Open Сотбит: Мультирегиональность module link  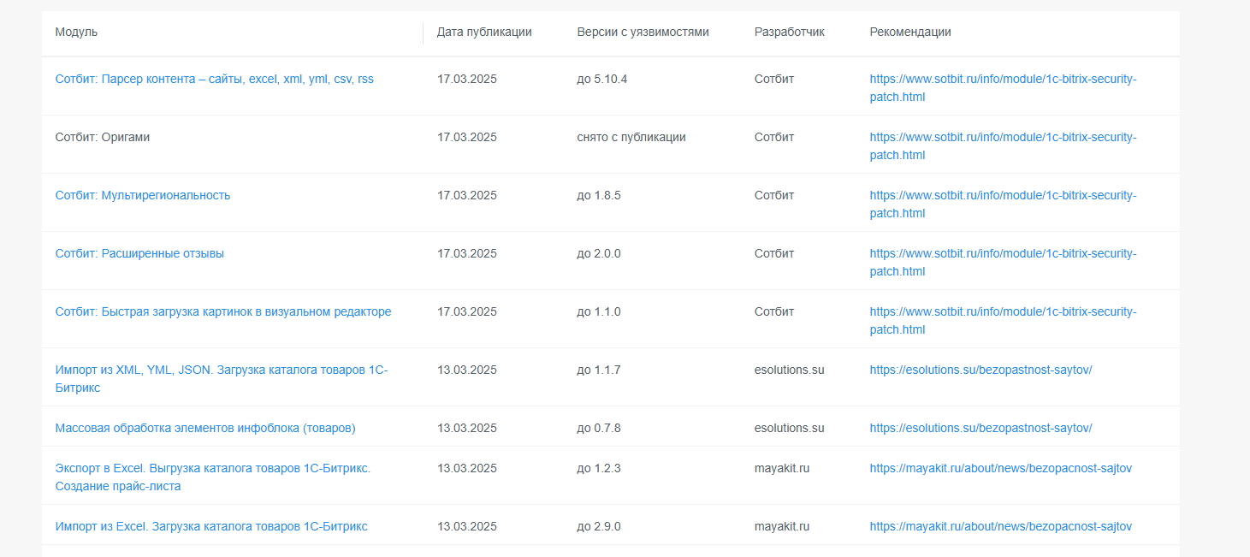click(x=143, y=195)
